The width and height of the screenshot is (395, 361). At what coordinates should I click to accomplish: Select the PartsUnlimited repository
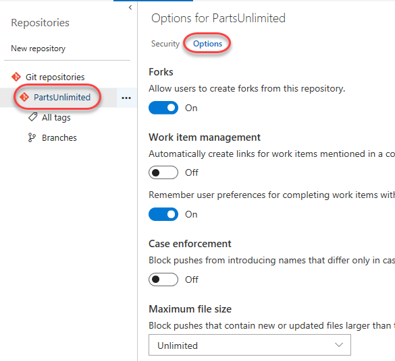pyautogui.click(x=62, y=97)
